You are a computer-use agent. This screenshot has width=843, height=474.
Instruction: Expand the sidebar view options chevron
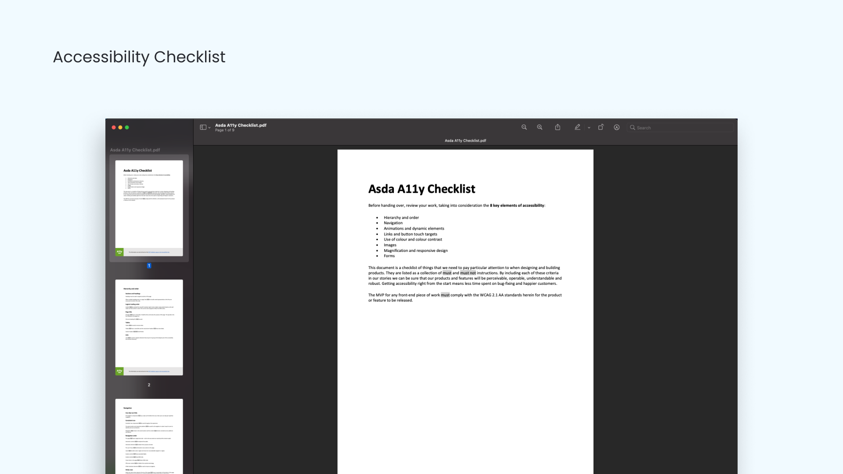pyautogui.click(x=209, y=128)
